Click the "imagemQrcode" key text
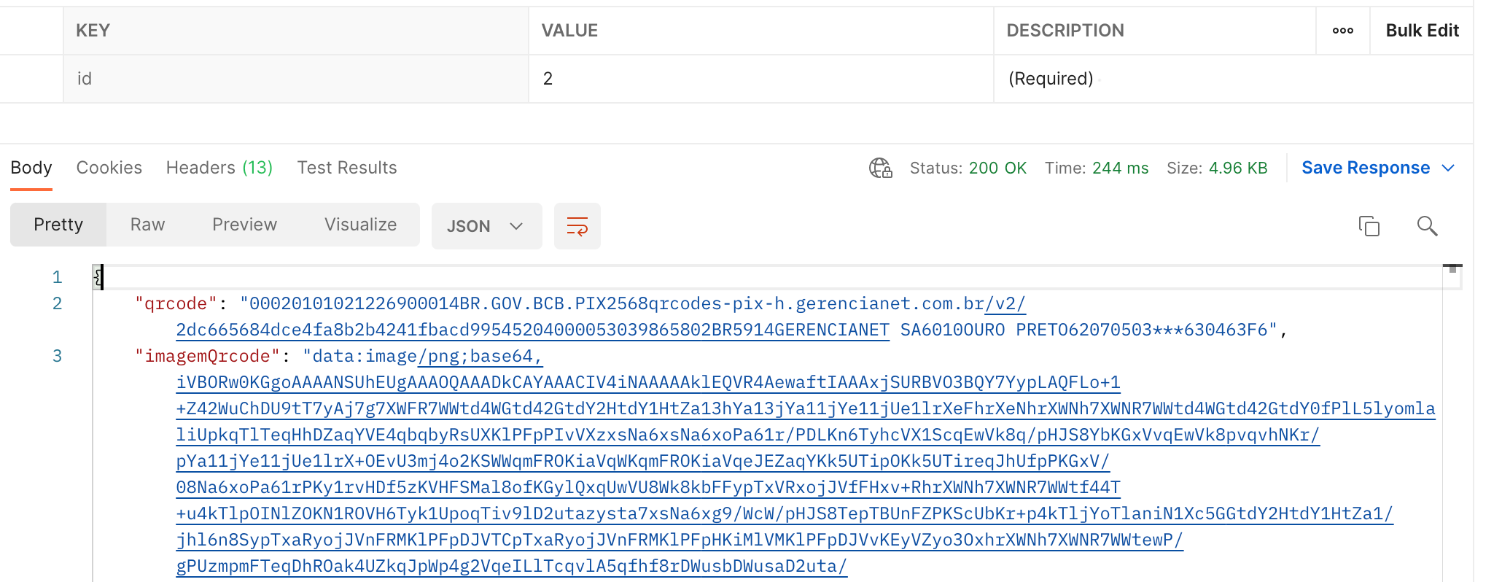Screen dimensions: 1502x582 pos(208,356)
